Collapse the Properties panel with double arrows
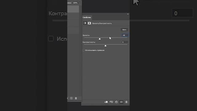Screen dimensions: 197x111 pyautogui.click(x=128, y=14)
